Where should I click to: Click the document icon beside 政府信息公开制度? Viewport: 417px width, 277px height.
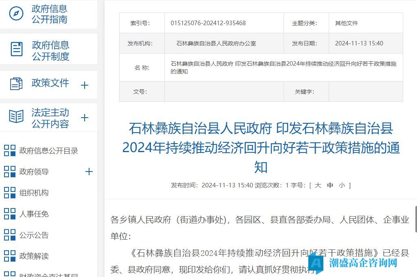[16, 49]
